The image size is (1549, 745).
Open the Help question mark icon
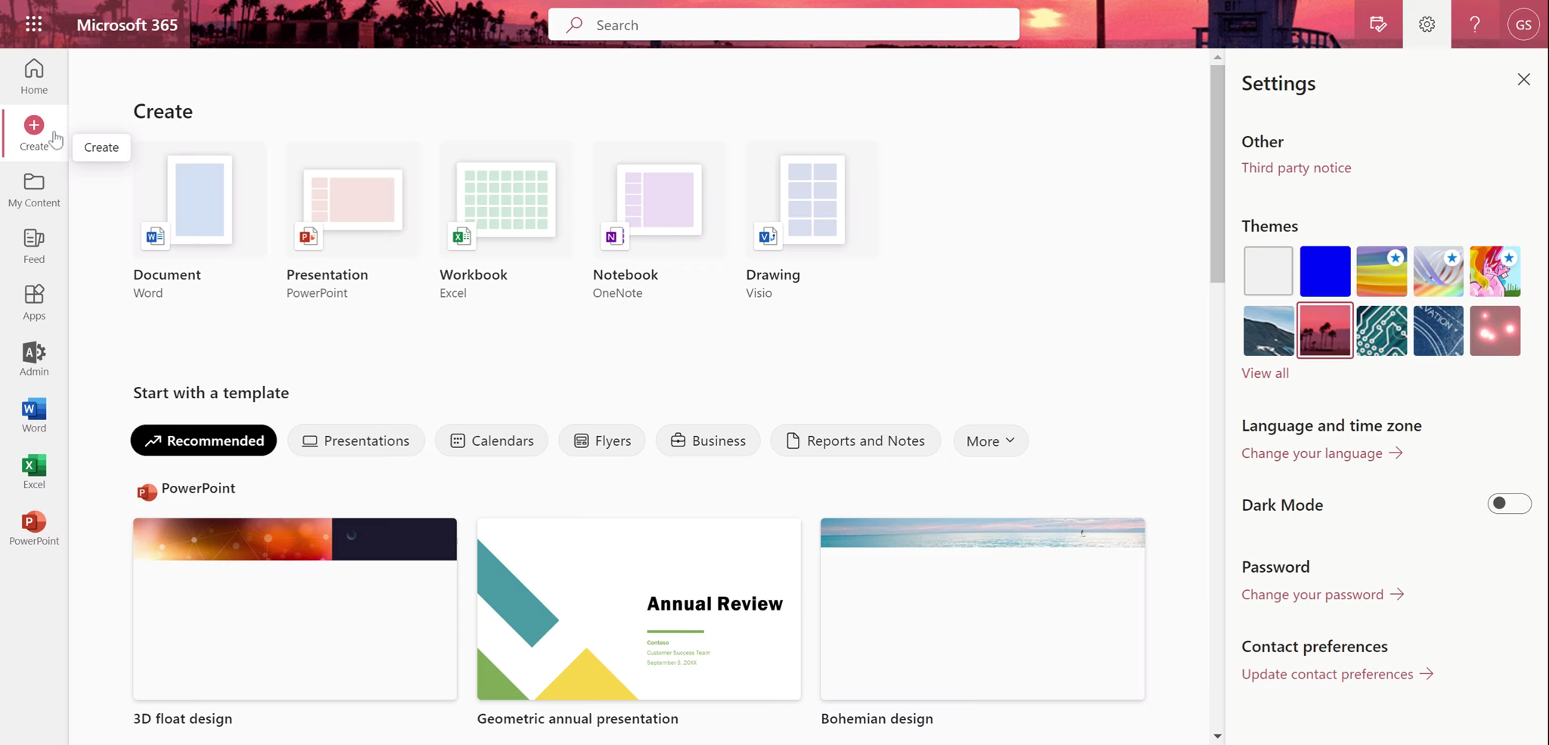coord(1475,24)
